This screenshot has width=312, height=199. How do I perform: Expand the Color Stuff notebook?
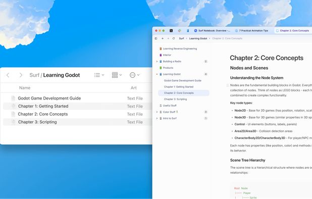157,112
